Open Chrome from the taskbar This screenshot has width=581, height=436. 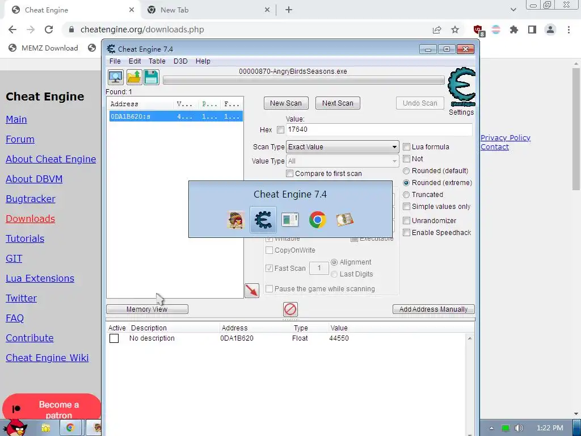point(70,428)
